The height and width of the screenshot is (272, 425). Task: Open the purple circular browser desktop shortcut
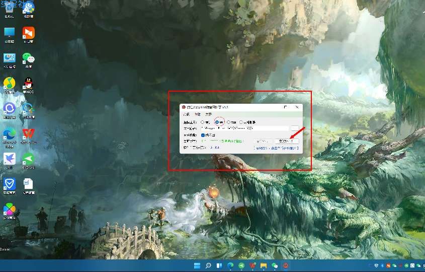point(9,111)
